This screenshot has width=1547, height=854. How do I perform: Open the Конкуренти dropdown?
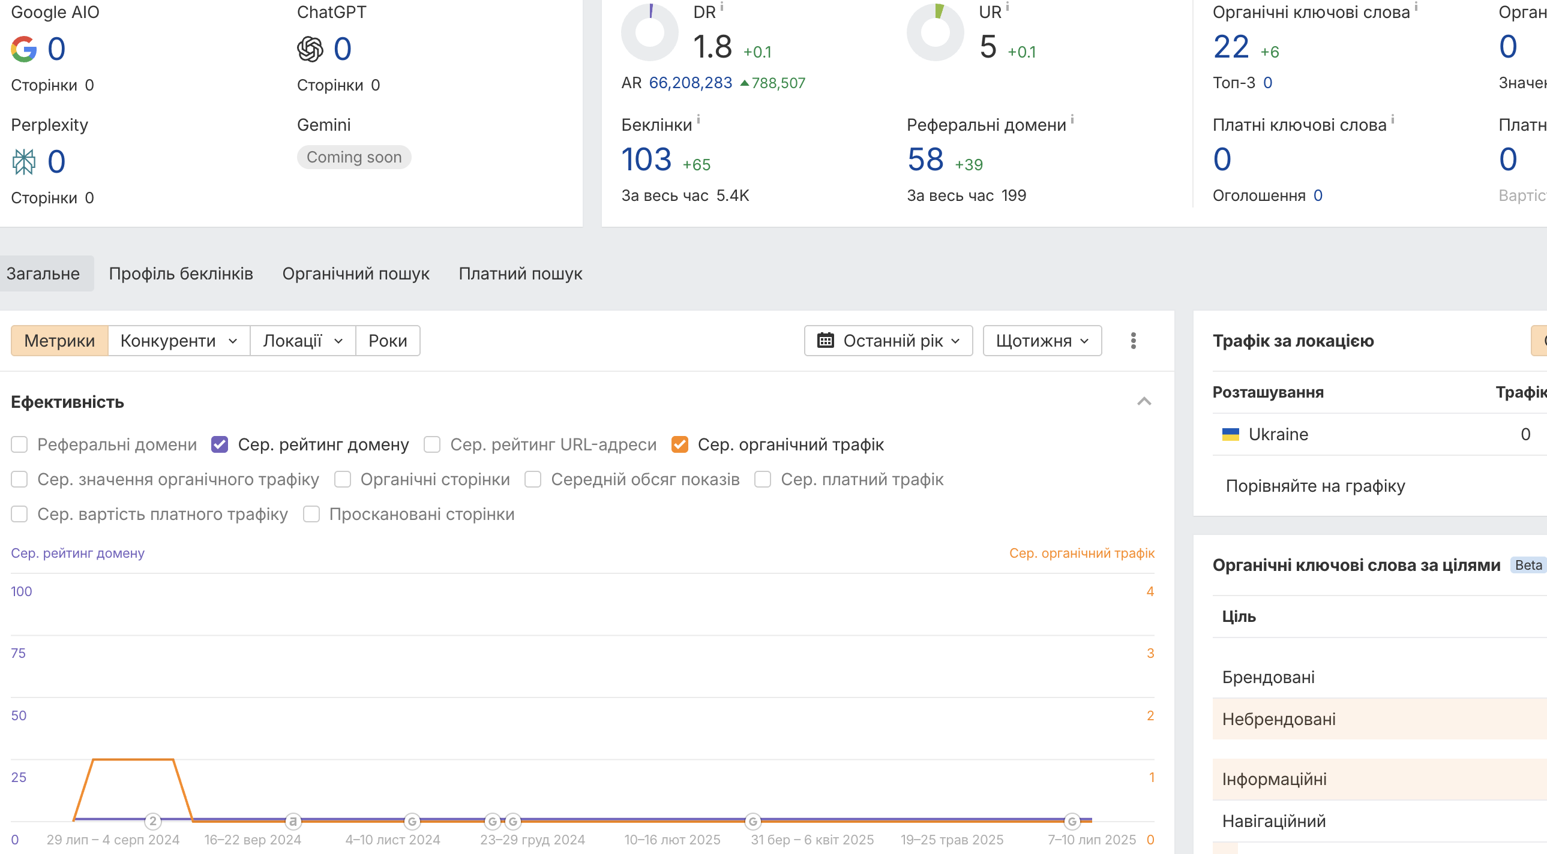coord(179,341)
